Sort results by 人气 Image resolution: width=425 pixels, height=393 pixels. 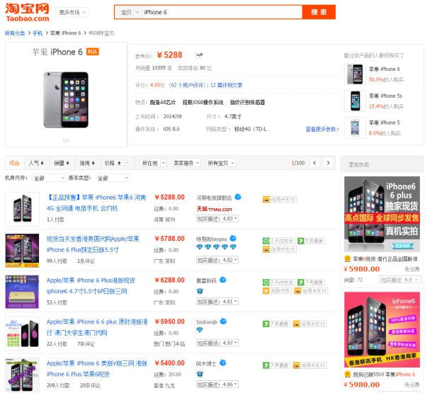pos(36,163)
